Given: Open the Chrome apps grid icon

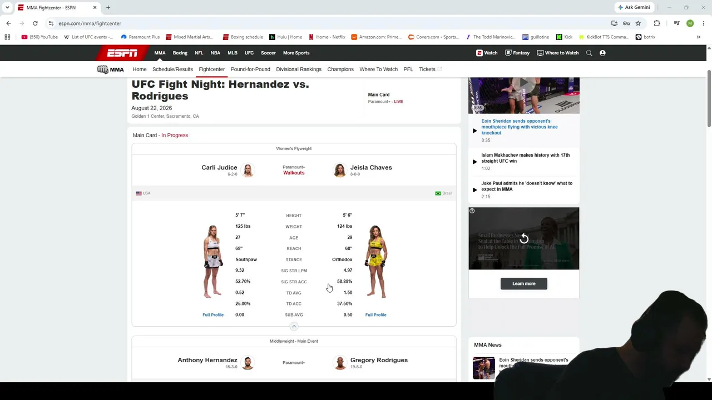Looking at the screenshot, I should [x=7, y=37].
